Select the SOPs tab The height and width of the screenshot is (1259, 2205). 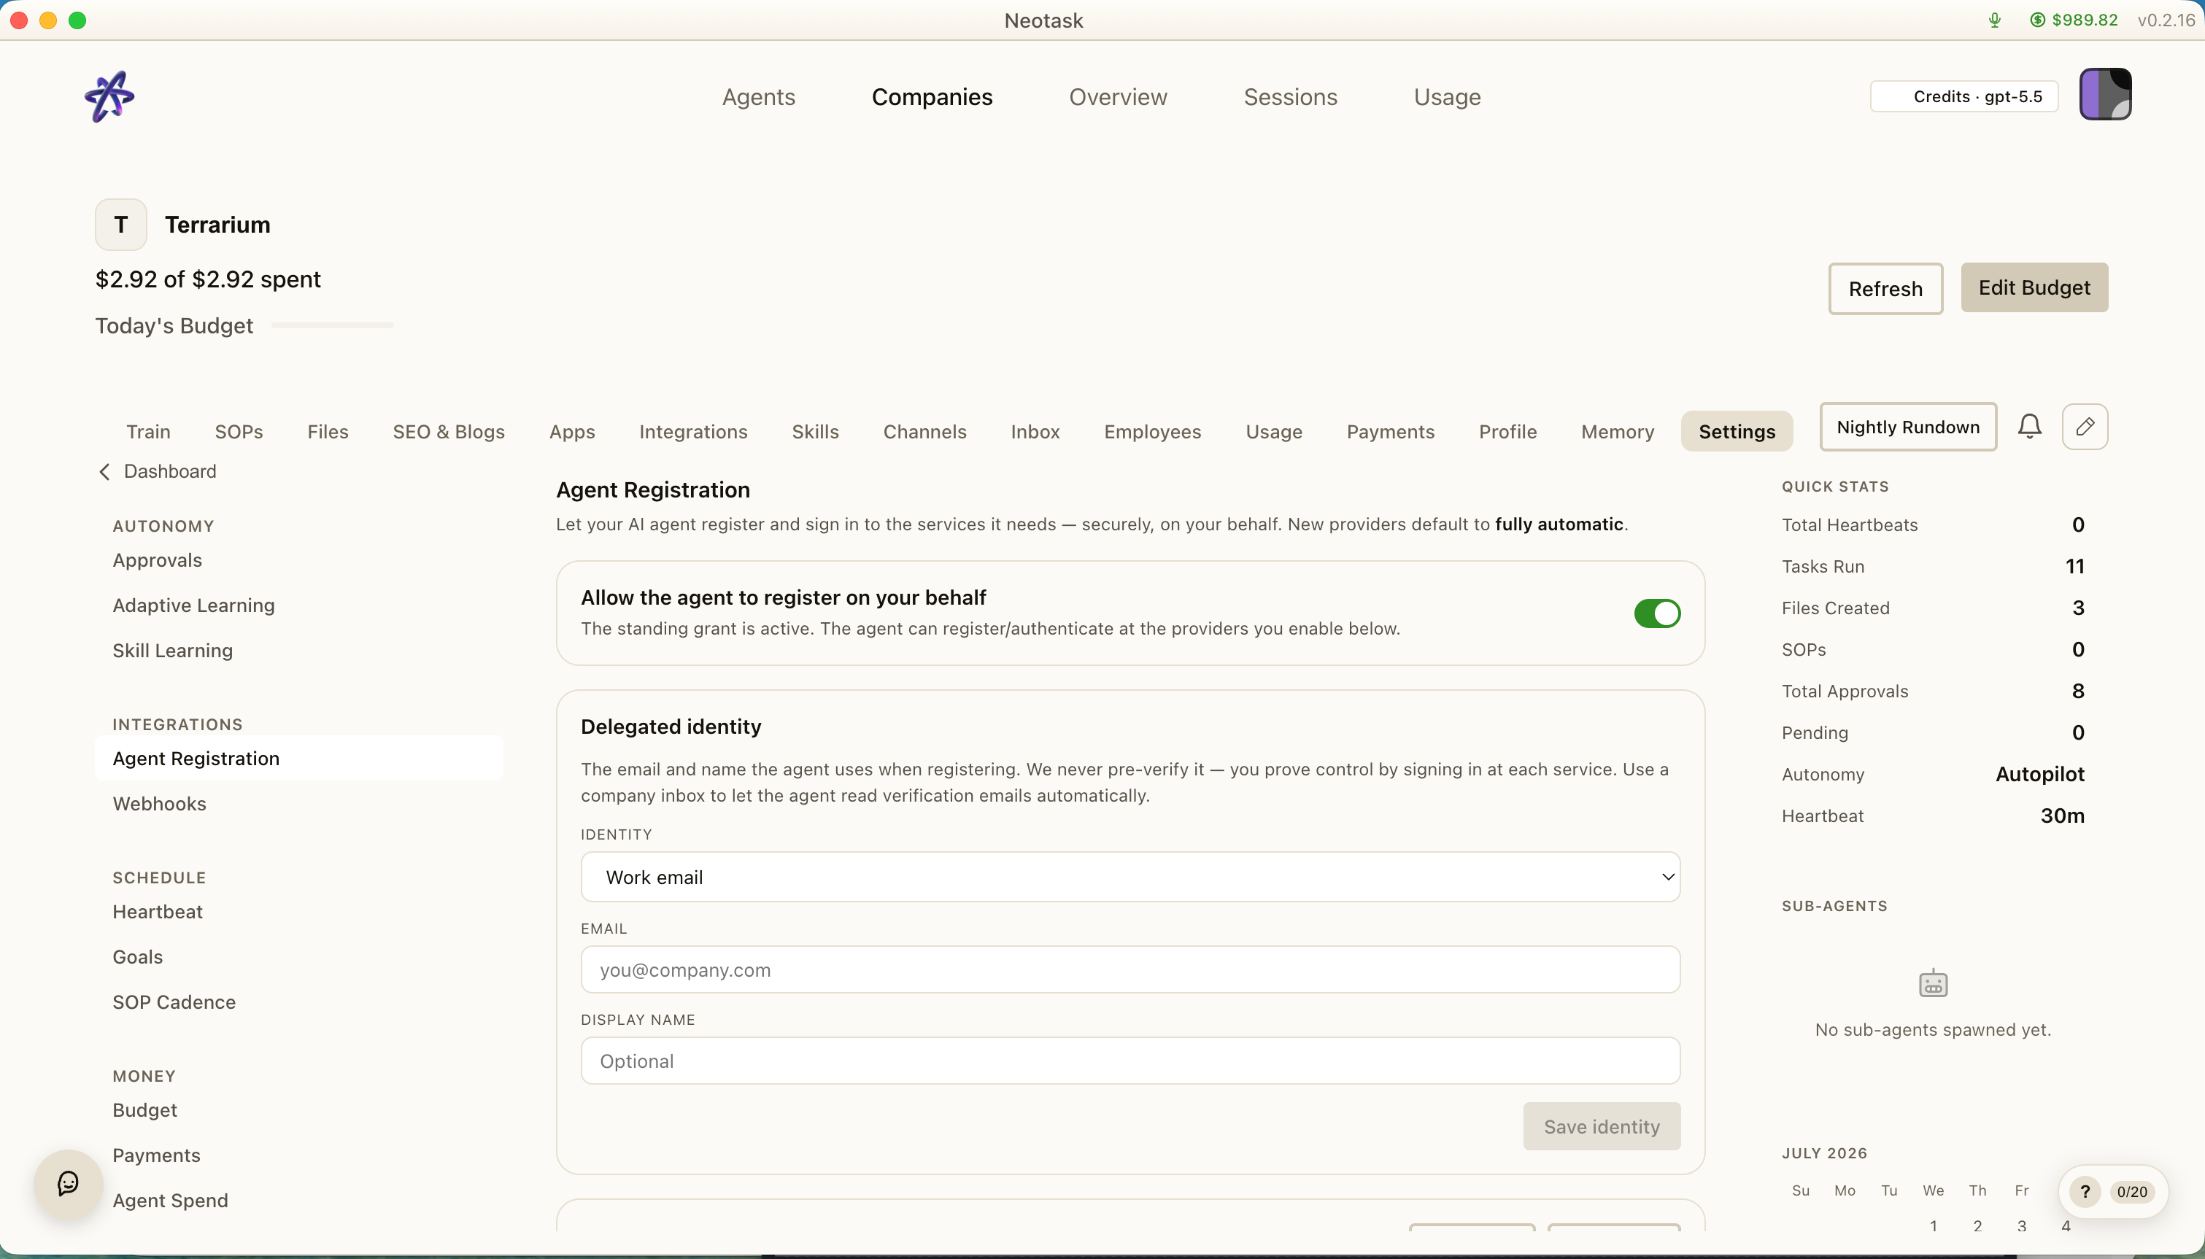point(239,432)
